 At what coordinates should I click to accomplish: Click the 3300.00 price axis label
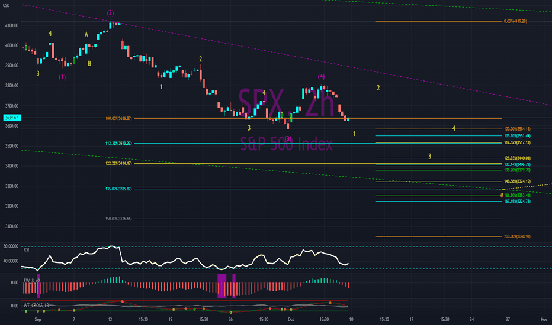pos(12,186)
